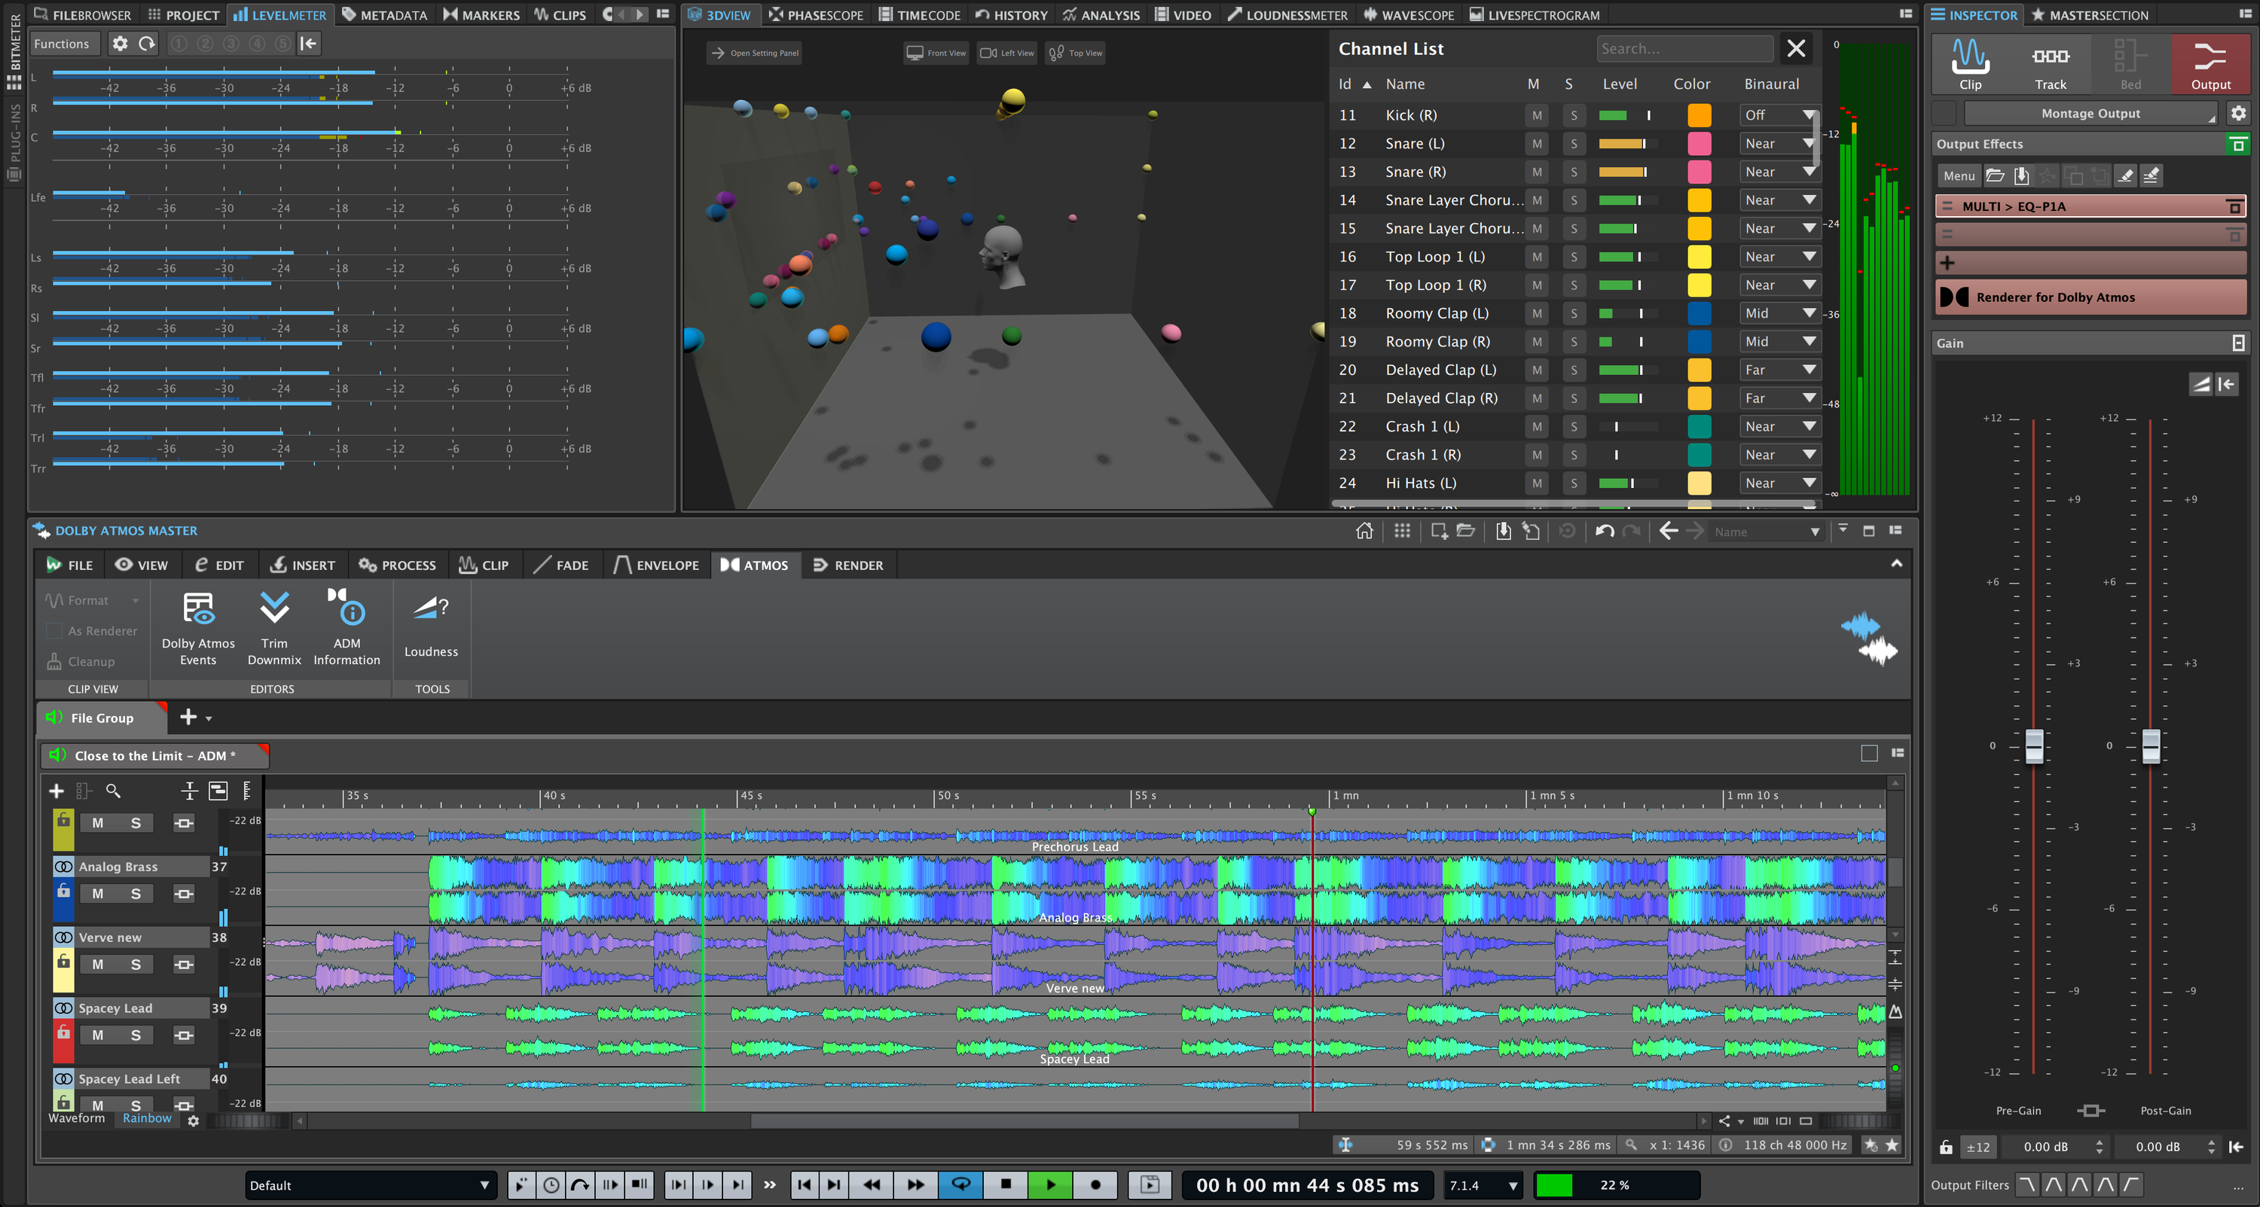Start playback with the play button
This screenshot has height=1207, width=2260.
pos(1050,1185)
